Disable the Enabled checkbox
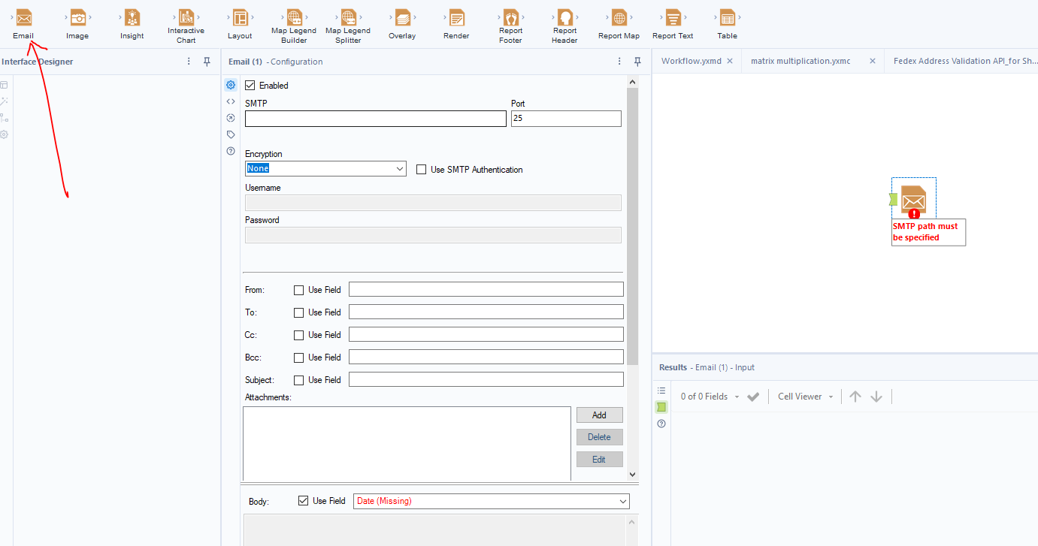 (250, 85)
